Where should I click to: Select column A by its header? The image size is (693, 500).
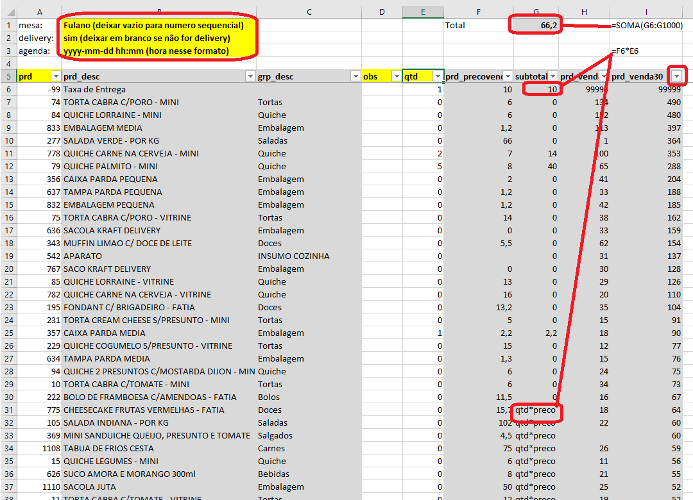39,12
